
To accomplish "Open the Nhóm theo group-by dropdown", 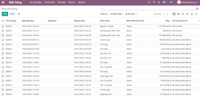I will [117, 14].
